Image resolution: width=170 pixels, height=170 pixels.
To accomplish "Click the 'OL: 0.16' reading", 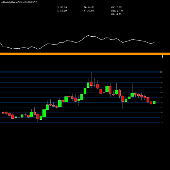I will coord(116,14).
